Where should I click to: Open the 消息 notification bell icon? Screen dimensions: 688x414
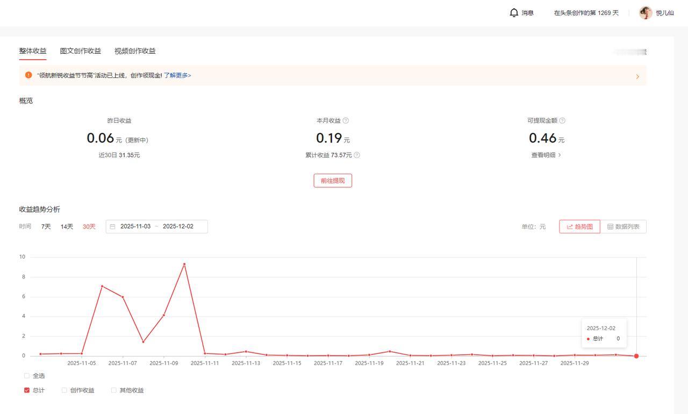[514, 13]
